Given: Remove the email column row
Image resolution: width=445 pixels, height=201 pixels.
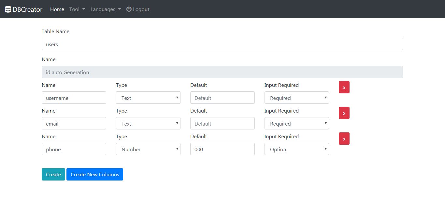Looking at the screenshot, I should [344, 113].
